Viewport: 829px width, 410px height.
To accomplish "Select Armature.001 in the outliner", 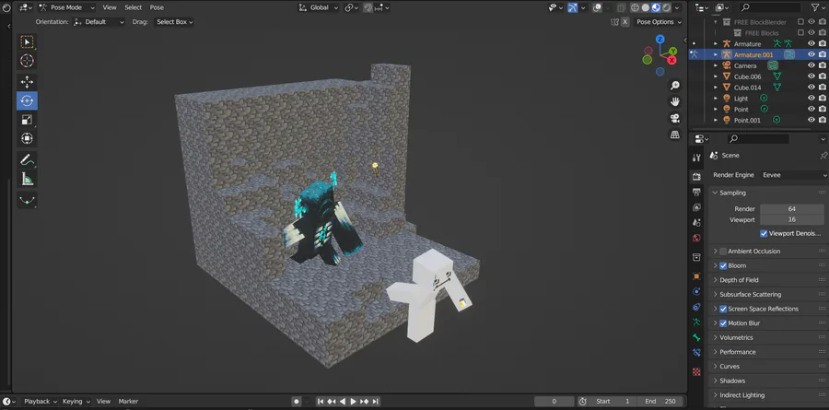I will pyautogui.click(x=753, y=55).
